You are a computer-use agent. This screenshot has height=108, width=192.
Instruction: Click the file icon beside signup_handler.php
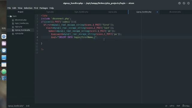13,30
